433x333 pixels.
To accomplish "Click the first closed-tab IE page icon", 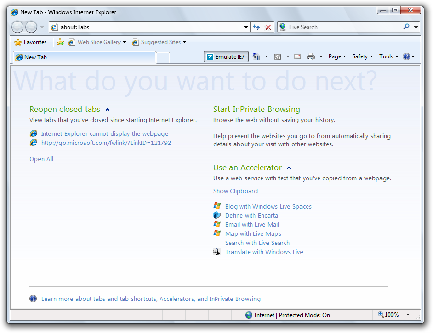I will [x=34, y=133].
